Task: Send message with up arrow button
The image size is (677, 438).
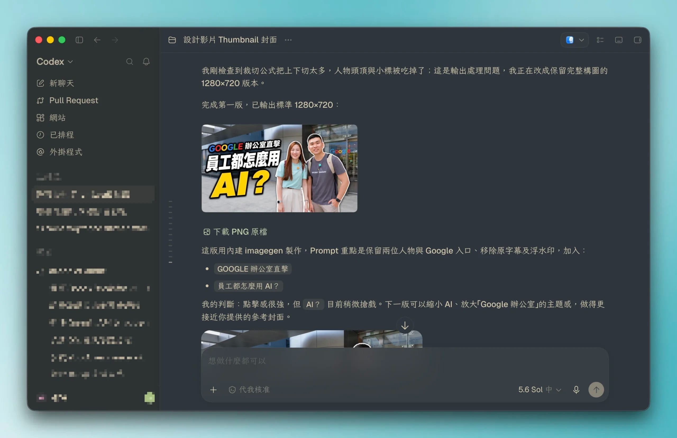Action: pyautogui.click(x=596, y=390)
